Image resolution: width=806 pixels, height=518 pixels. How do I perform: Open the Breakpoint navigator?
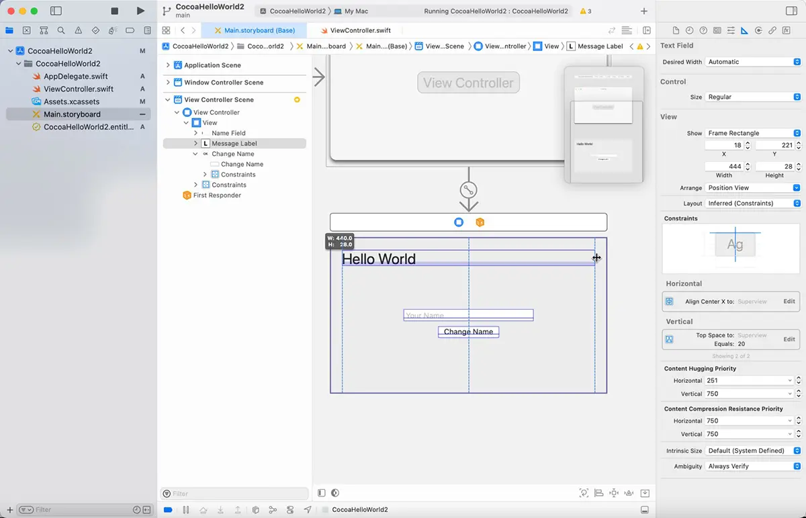130,30
